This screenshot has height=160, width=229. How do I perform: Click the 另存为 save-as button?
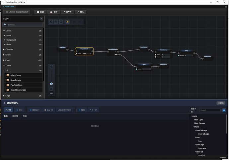67,12
